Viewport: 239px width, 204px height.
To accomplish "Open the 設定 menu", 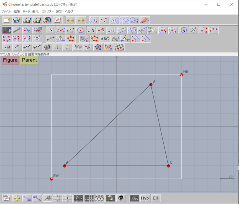I will pos(59,12).
